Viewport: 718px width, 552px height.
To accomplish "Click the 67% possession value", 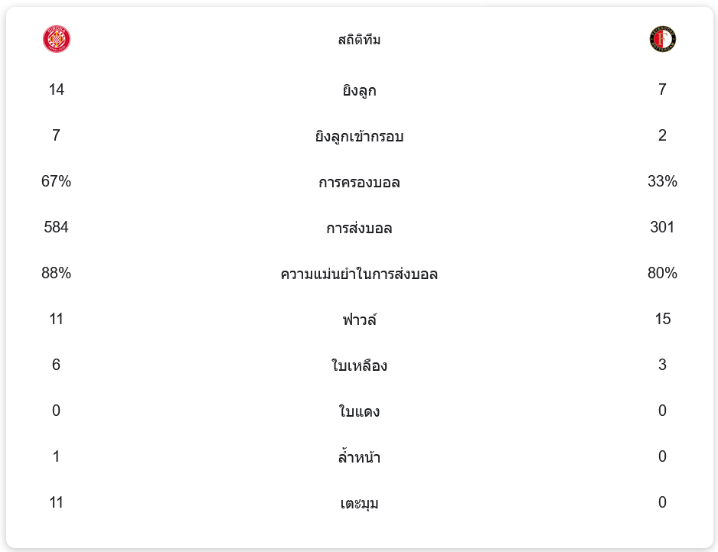I will coord(57,181).
